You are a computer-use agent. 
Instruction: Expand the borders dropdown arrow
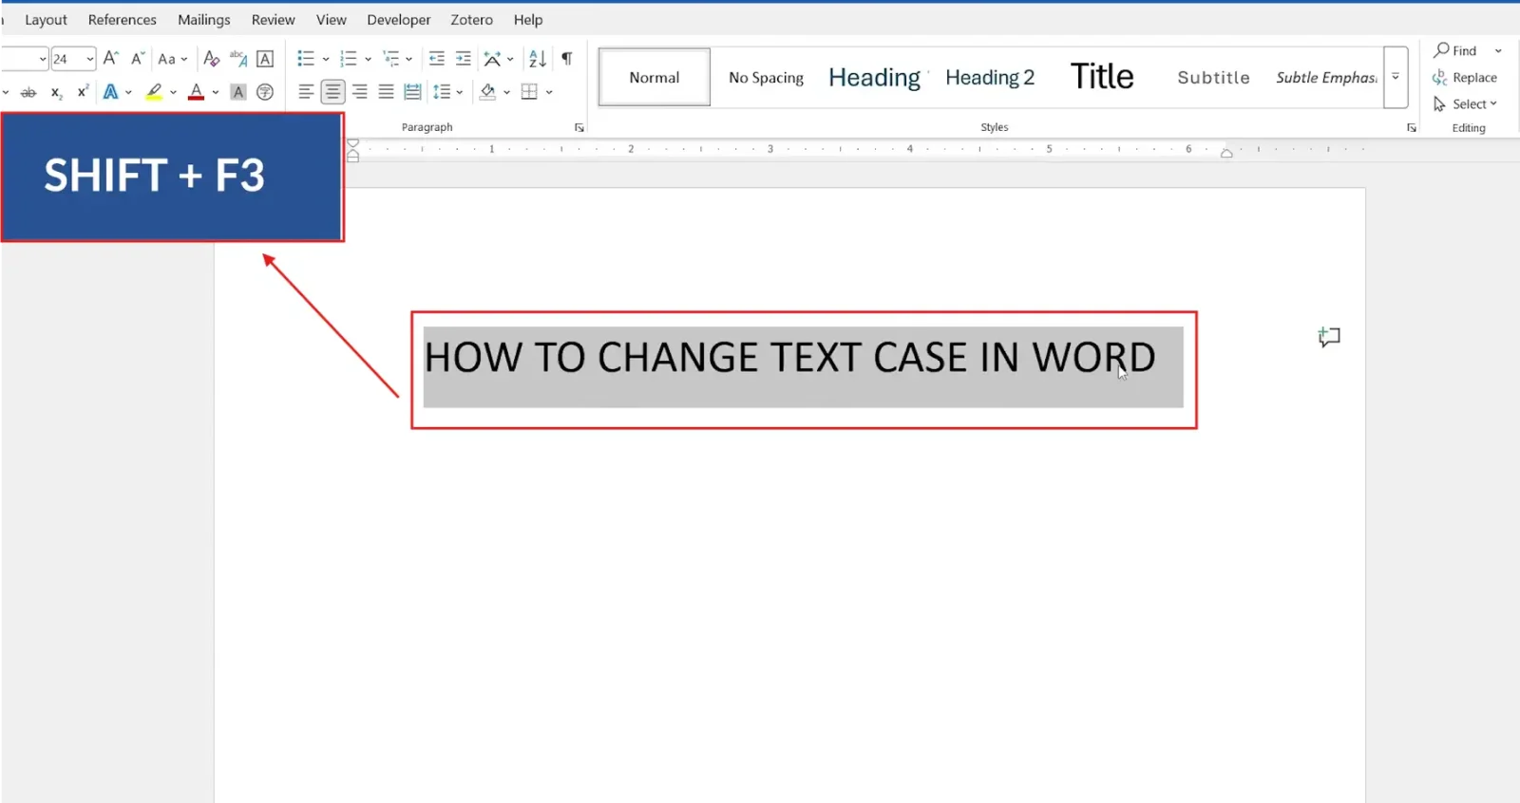tap(549, 92)
